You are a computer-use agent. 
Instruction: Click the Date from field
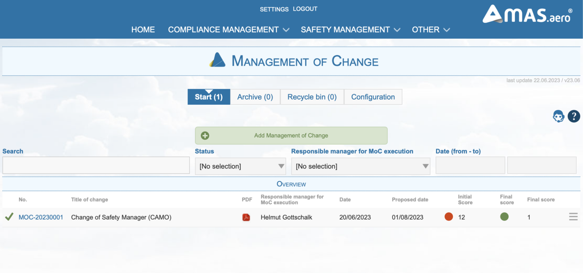470,165
